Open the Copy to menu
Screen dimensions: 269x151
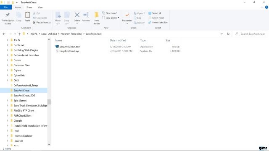66,18
